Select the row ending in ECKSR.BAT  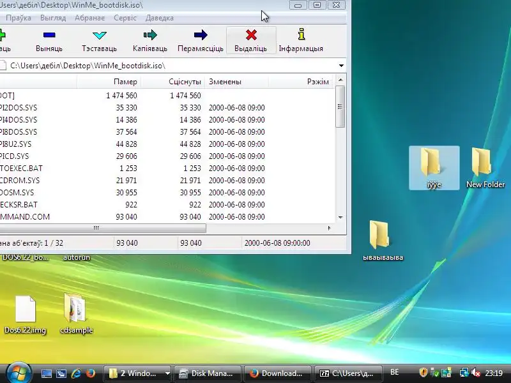(x=167, y=205)
